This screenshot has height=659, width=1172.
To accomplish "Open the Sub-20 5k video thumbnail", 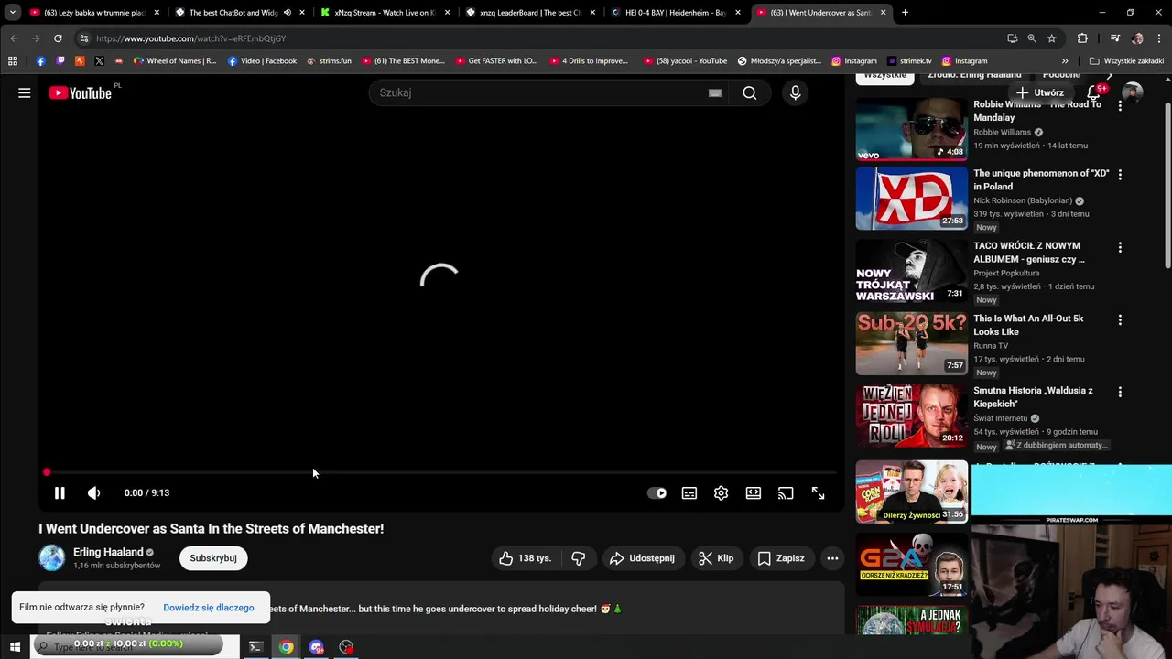I will tap(912, 343).
